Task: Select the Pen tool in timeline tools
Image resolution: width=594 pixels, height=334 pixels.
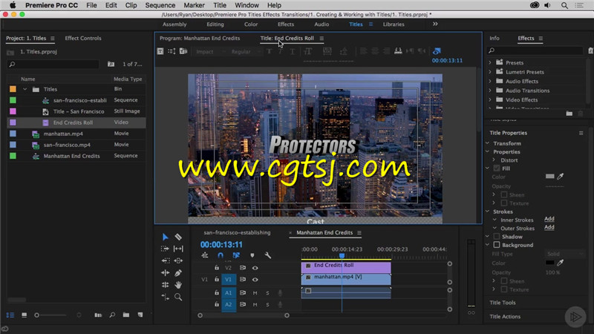Action: pyautogui.click(x=178, y=272)
